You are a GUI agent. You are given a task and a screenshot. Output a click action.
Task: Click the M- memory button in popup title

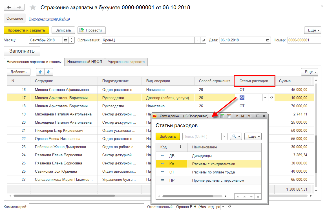(x=250, y=116)
